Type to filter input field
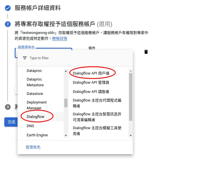 [78, 58]
